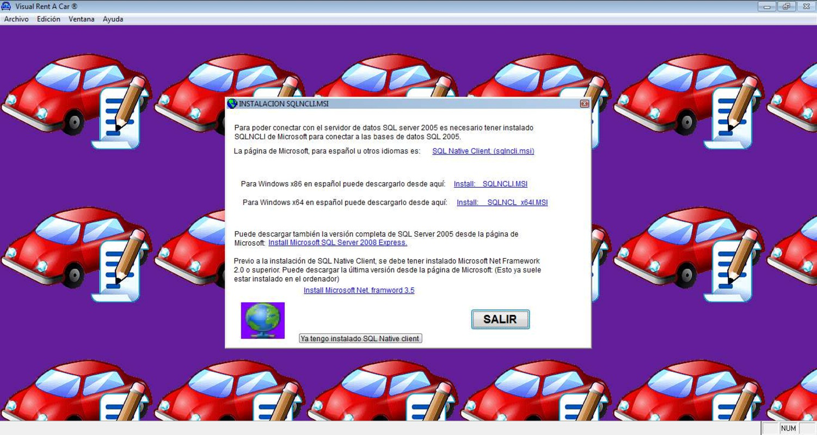Image resolution: width=817 pixels, height=435 pixels.
Task: Click the globe monitor icon in the dialog
Action: point(262,320)
